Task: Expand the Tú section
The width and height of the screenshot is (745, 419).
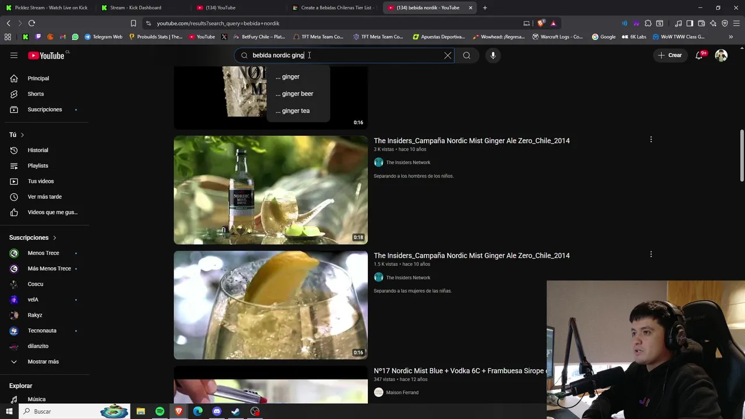Action: [x=16, y=134]
